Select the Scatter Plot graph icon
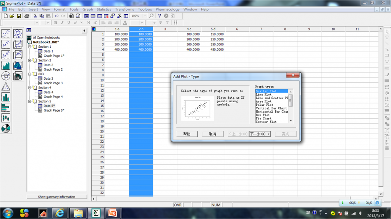The height and width of the screenshot is (219, 391). click(6, 34)
